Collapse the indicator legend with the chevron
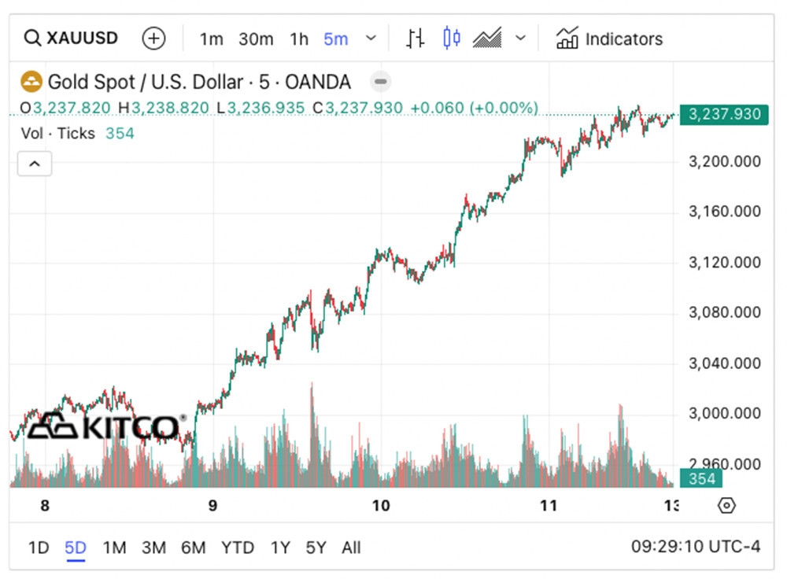The width and height of the screenshot is (787, 579). 34,164
